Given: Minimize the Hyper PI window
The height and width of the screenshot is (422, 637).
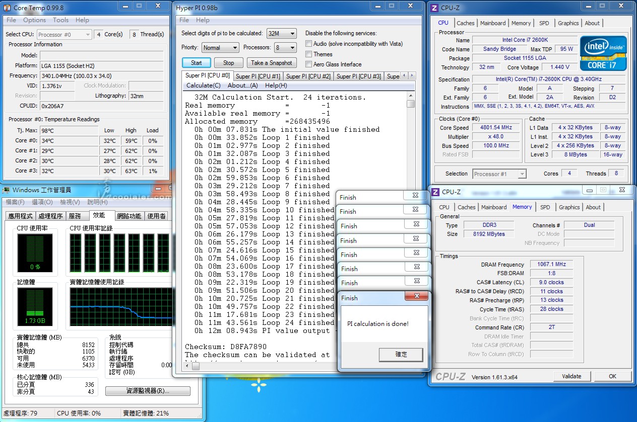Looking at the screenshot, I should (x=378, y=6).
